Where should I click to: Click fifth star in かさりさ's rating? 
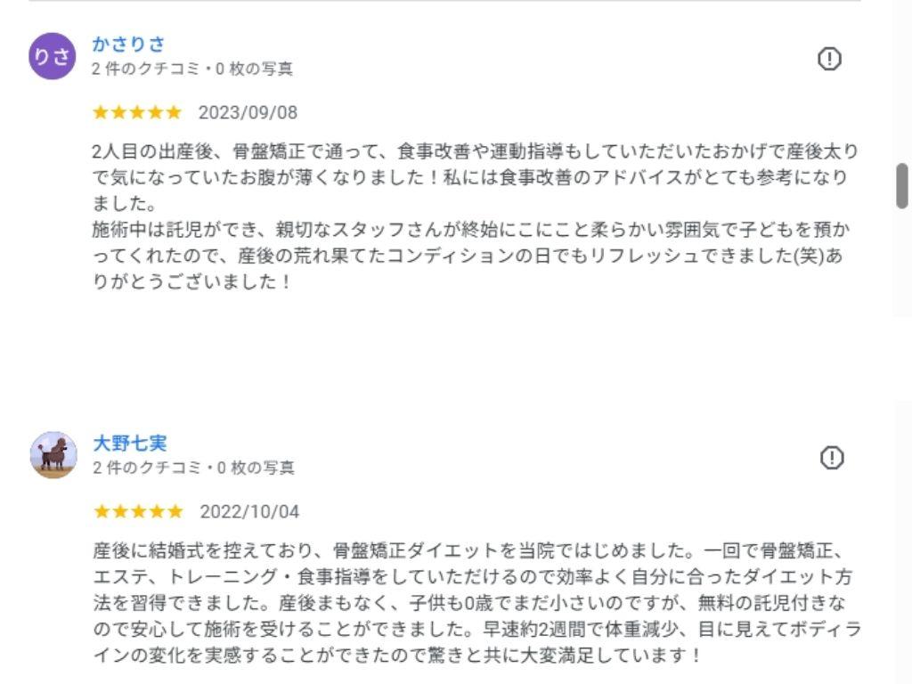pos(174,112)
